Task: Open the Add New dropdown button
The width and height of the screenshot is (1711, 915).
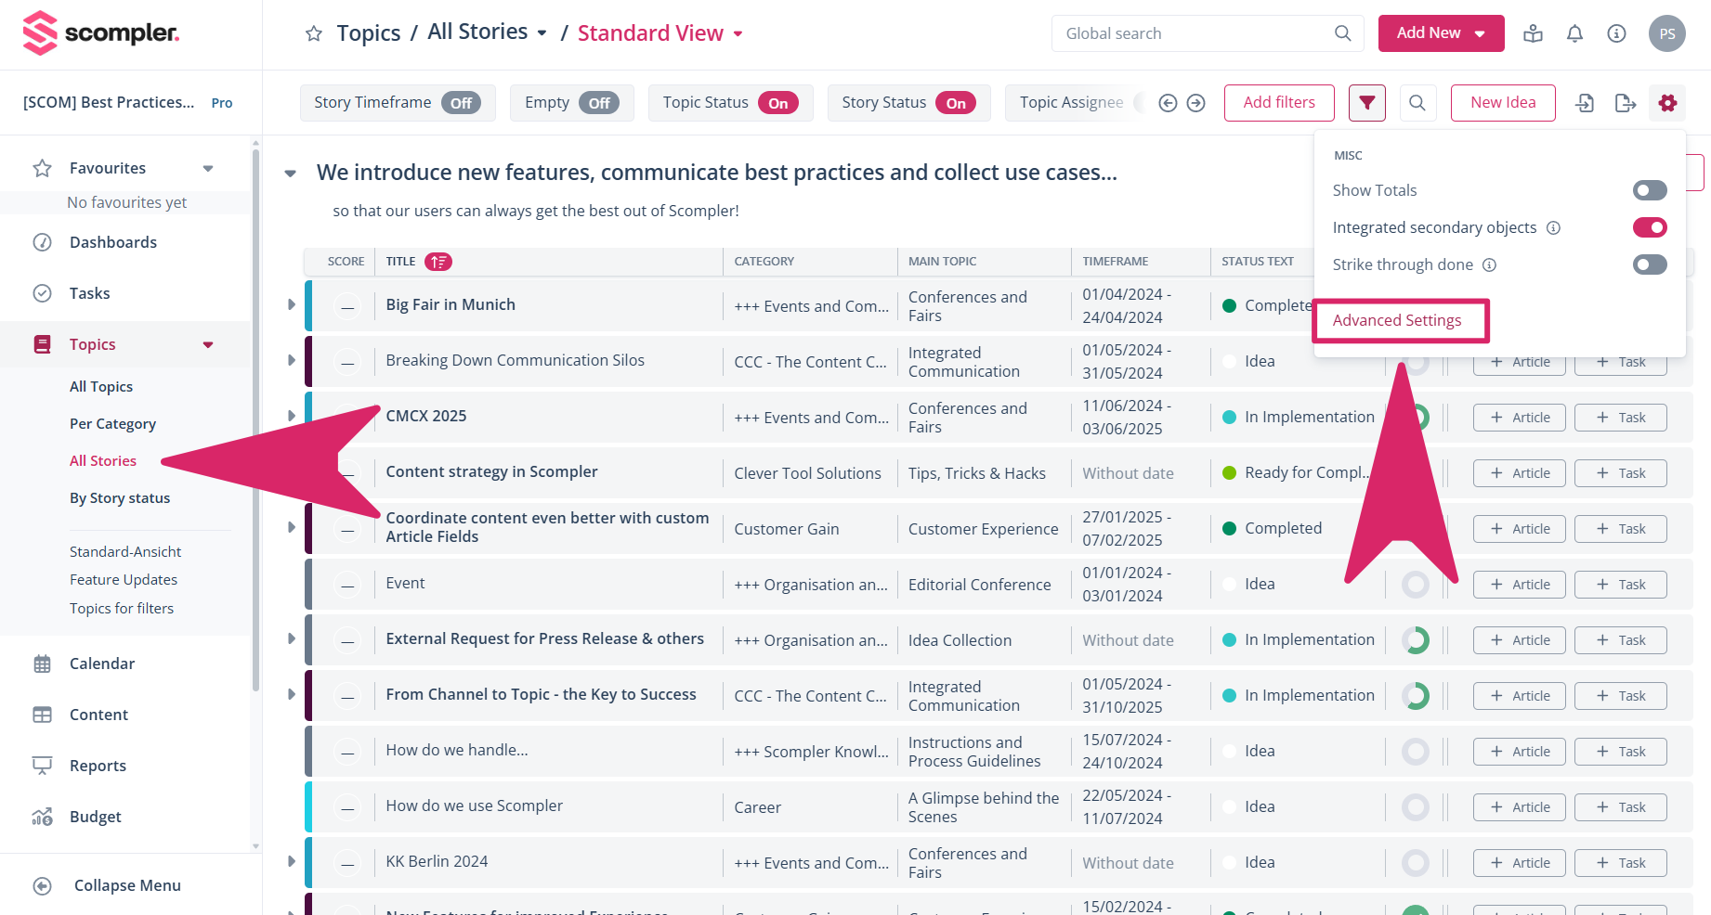Action: tap(1441, 33)
